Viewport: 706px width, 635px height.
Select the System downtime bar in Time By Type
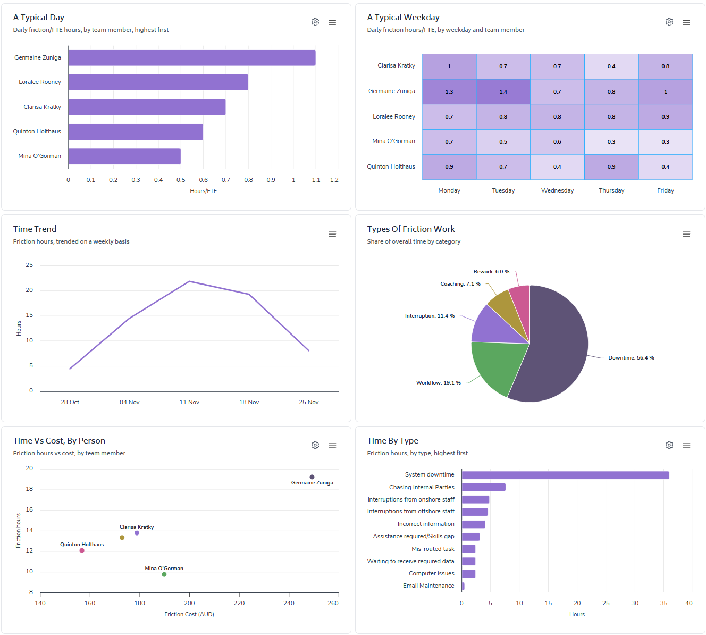[566, 475]
